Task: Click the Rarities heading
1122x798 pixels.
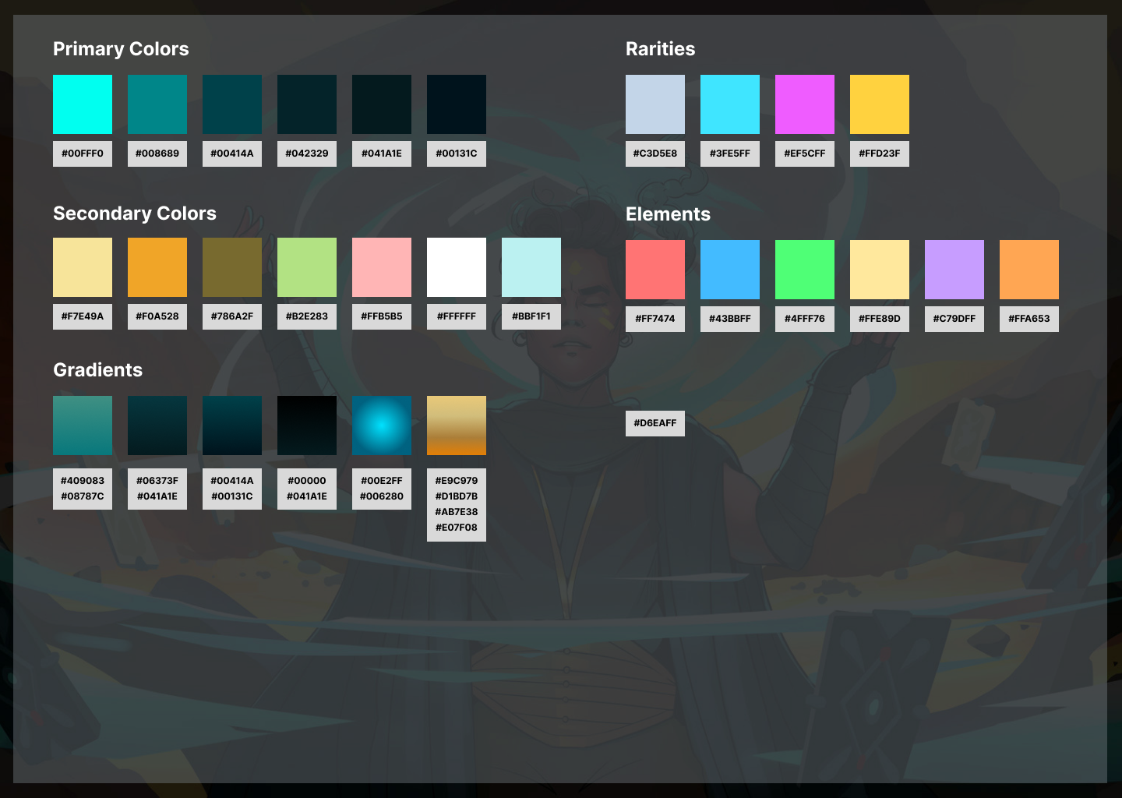Action: click(661, 49)
